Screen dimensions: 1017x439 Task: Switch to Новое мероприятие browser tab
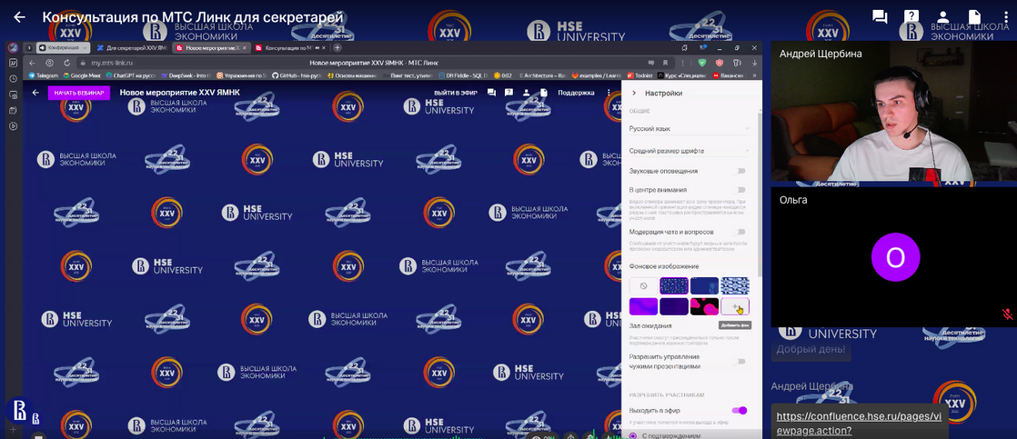(x=211, y=48)
